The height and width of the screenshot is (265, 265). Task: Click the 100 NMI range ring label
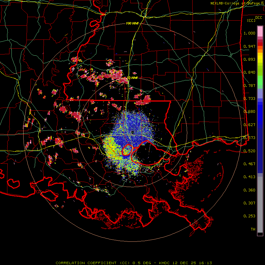(132, 23)
